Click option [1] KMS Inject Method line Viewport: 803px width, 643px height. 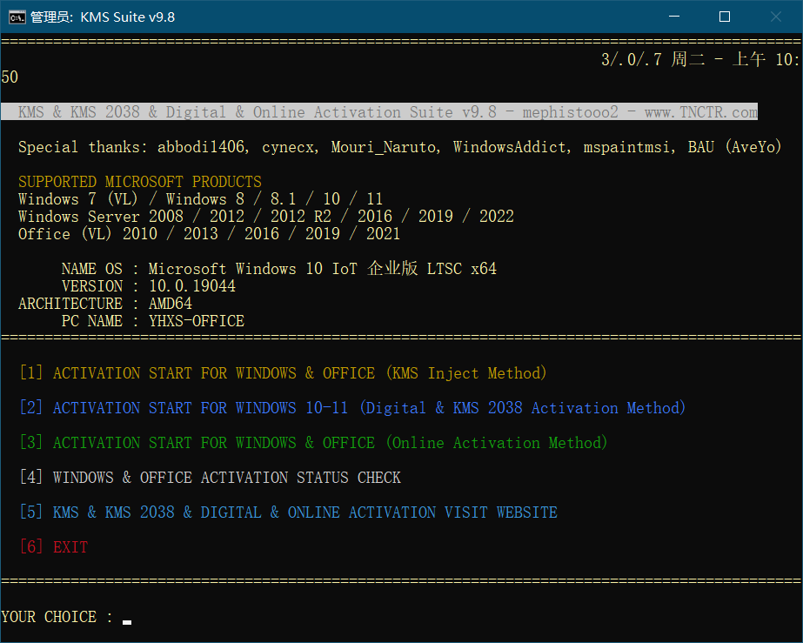coord(283,373)
